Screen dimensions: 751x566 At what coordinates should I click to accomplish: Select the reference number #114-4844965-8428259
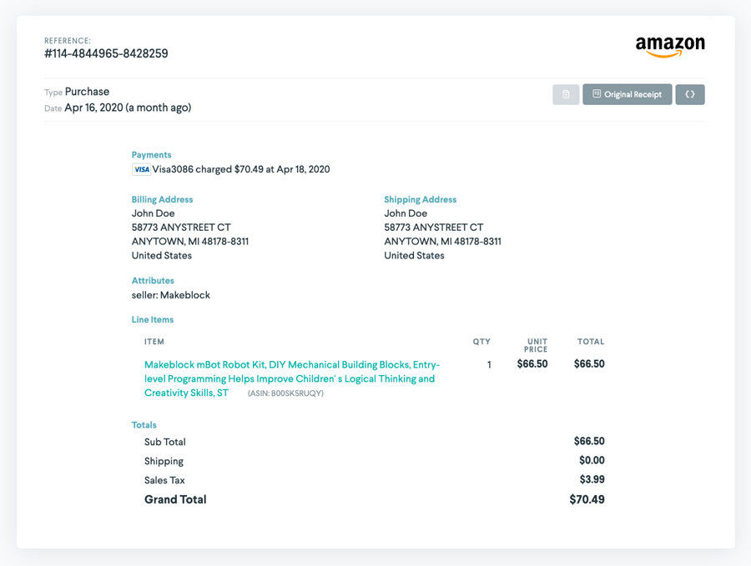click(106, 53)
